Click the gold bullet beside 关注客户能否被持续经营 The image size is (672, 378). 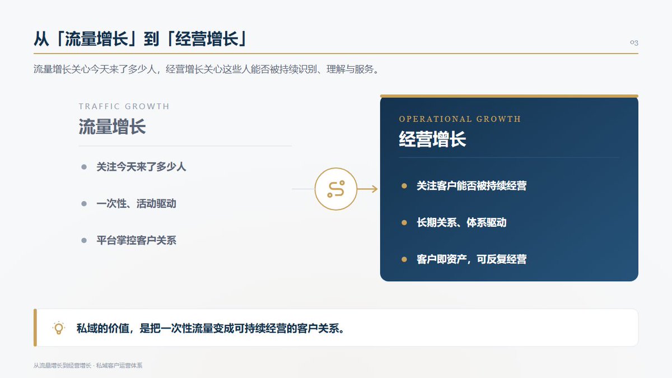click(x=404, y=186)
